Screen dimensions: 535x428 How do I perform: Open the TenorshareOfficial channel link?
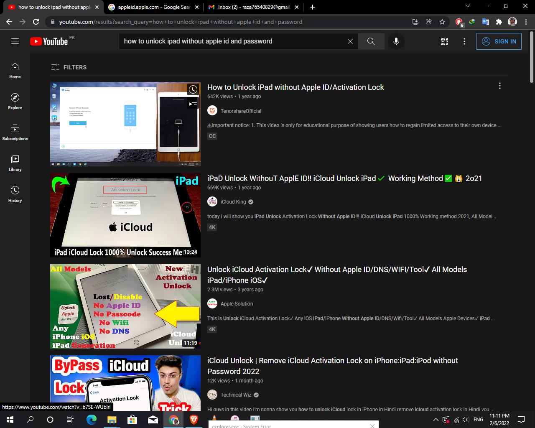pos(241,111)
